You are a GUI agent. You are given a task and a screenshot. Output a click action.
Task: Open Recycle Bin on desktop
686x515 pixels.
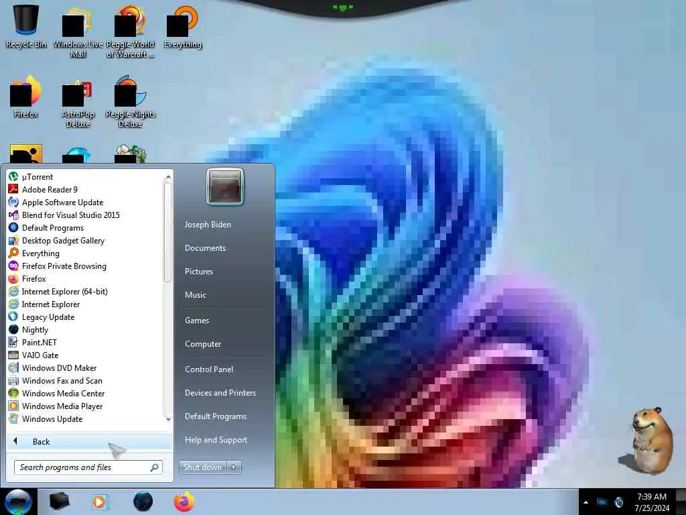point(26,26)
